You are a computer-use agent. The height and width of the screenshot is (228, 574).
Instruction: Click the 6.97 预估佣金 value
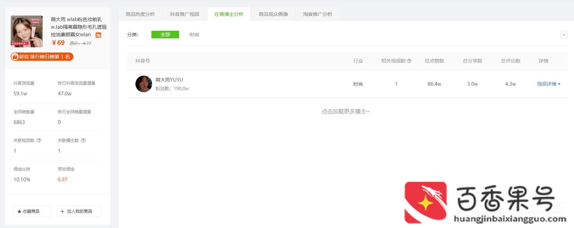click(63, 180)
